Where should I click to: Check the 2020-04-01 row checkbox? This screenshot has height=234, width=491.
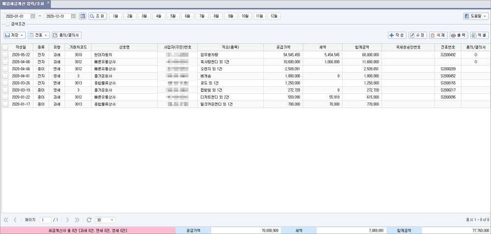[x=5, y=76]
